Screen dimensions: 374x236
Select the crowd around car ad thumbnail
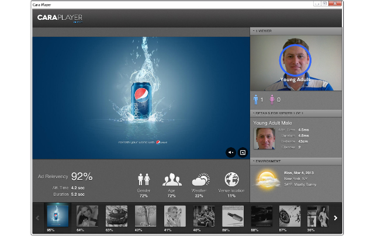pos(204,216)
